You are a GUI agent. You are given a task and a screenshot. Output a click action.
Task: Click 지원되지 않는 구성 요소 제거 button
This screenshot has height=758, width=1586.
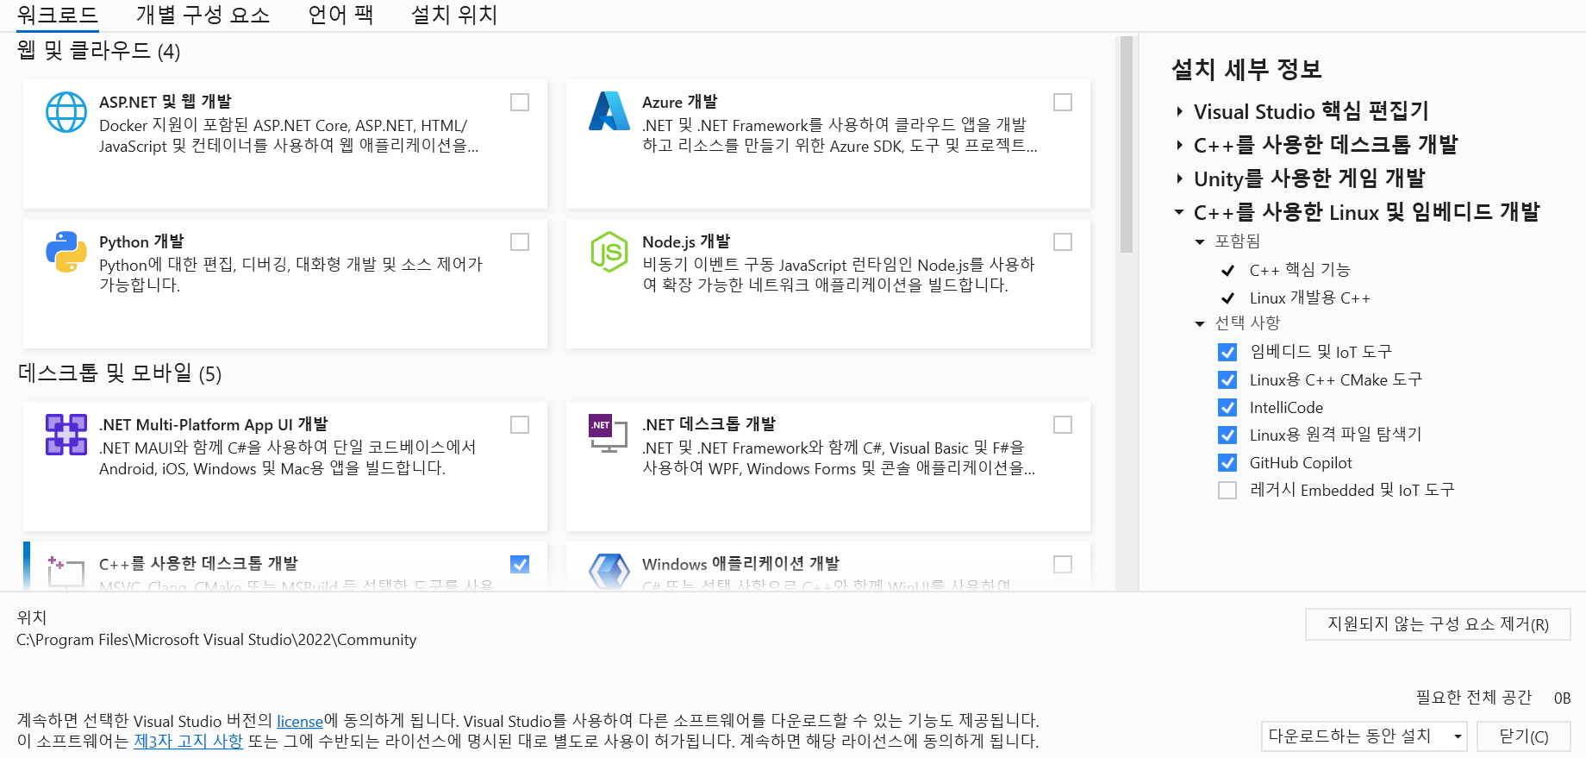click(1438, 623)
